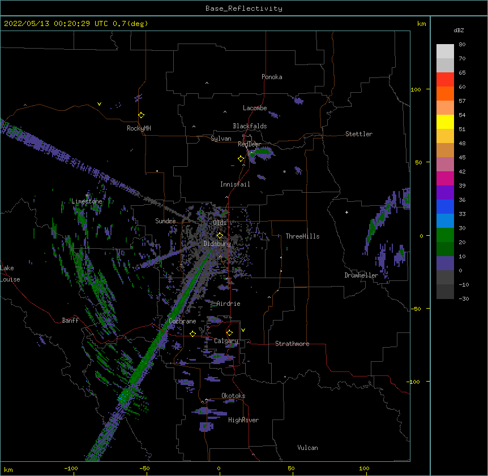Pick the green swatch between 30 and 20
The width and height of the screenshot is (488, 476).
click(x=445, y=235)
